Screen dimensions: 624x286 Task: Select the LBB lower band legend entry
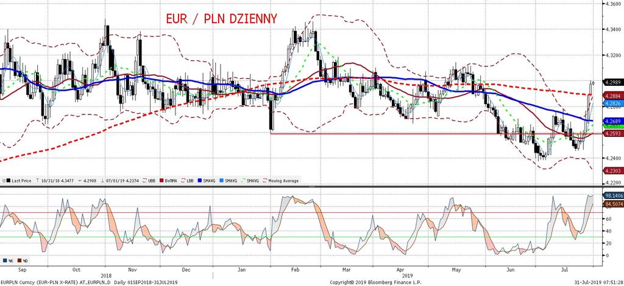click(x=188, y=181)
